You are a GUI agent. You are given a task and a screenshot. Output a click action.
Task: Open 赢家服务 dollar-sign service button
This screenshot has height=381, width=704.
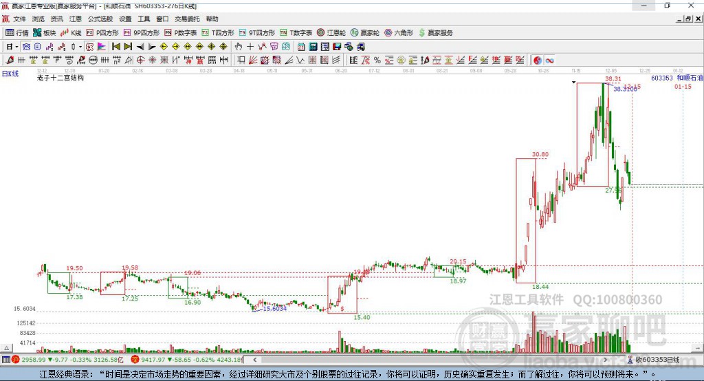[x=435, y=33]
